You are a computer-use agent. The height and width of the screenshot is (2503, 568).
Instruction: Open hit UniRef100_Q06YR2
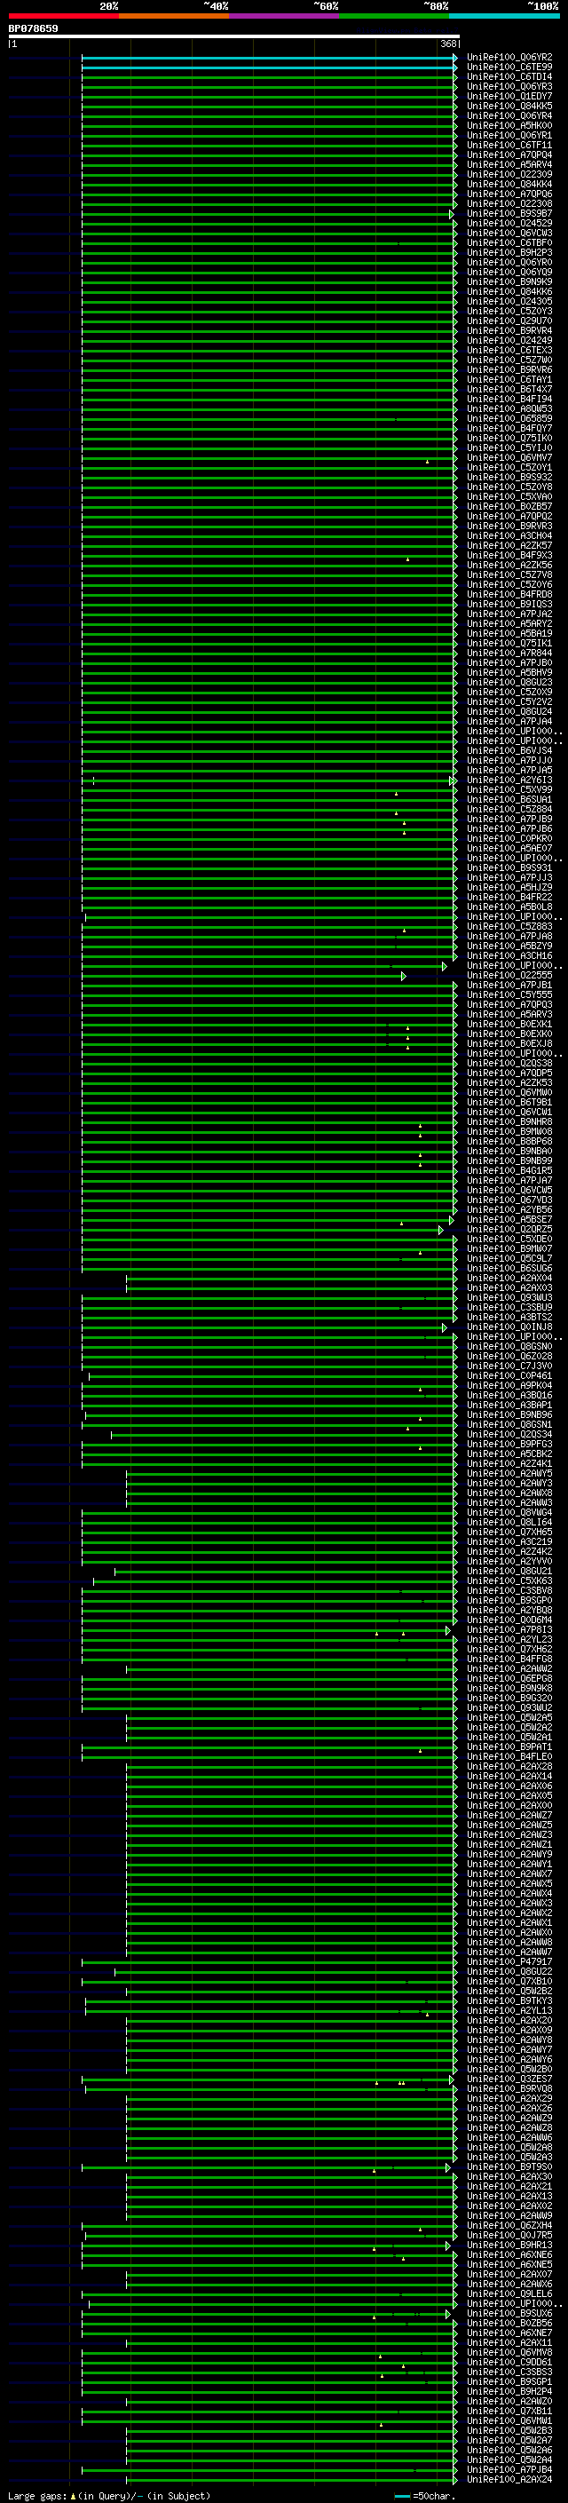(509, 58)
